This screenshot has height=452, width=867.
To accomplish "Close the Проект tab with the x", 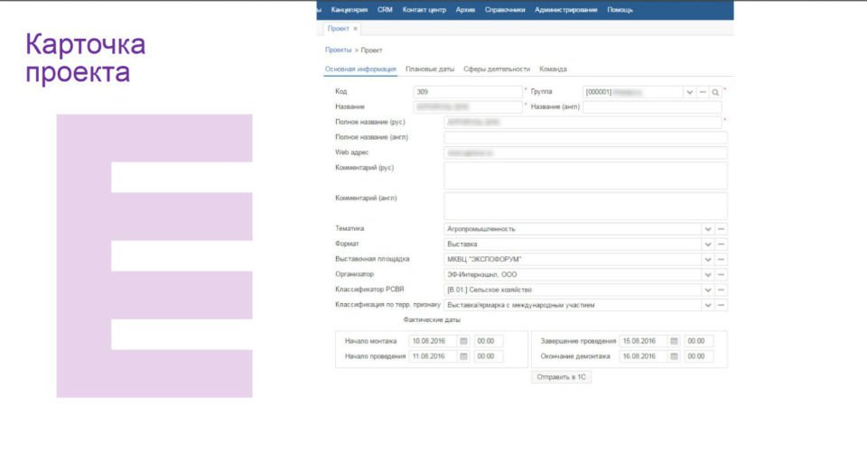I will (356, 29).
